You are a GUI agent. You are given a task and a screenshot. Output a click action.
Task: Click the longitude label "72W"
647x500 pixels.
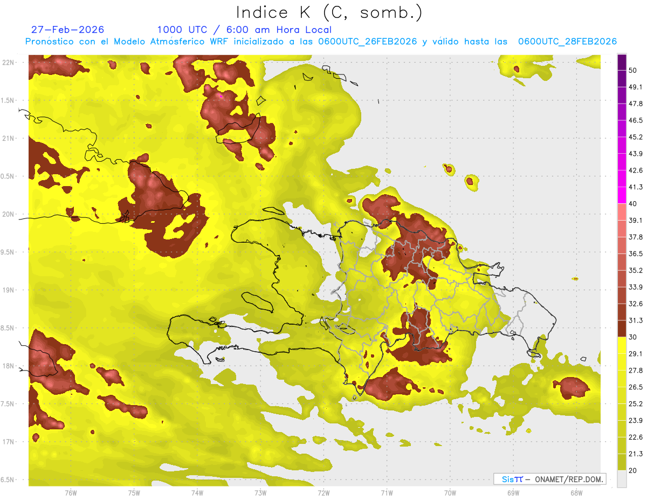[x=323, y=492]
